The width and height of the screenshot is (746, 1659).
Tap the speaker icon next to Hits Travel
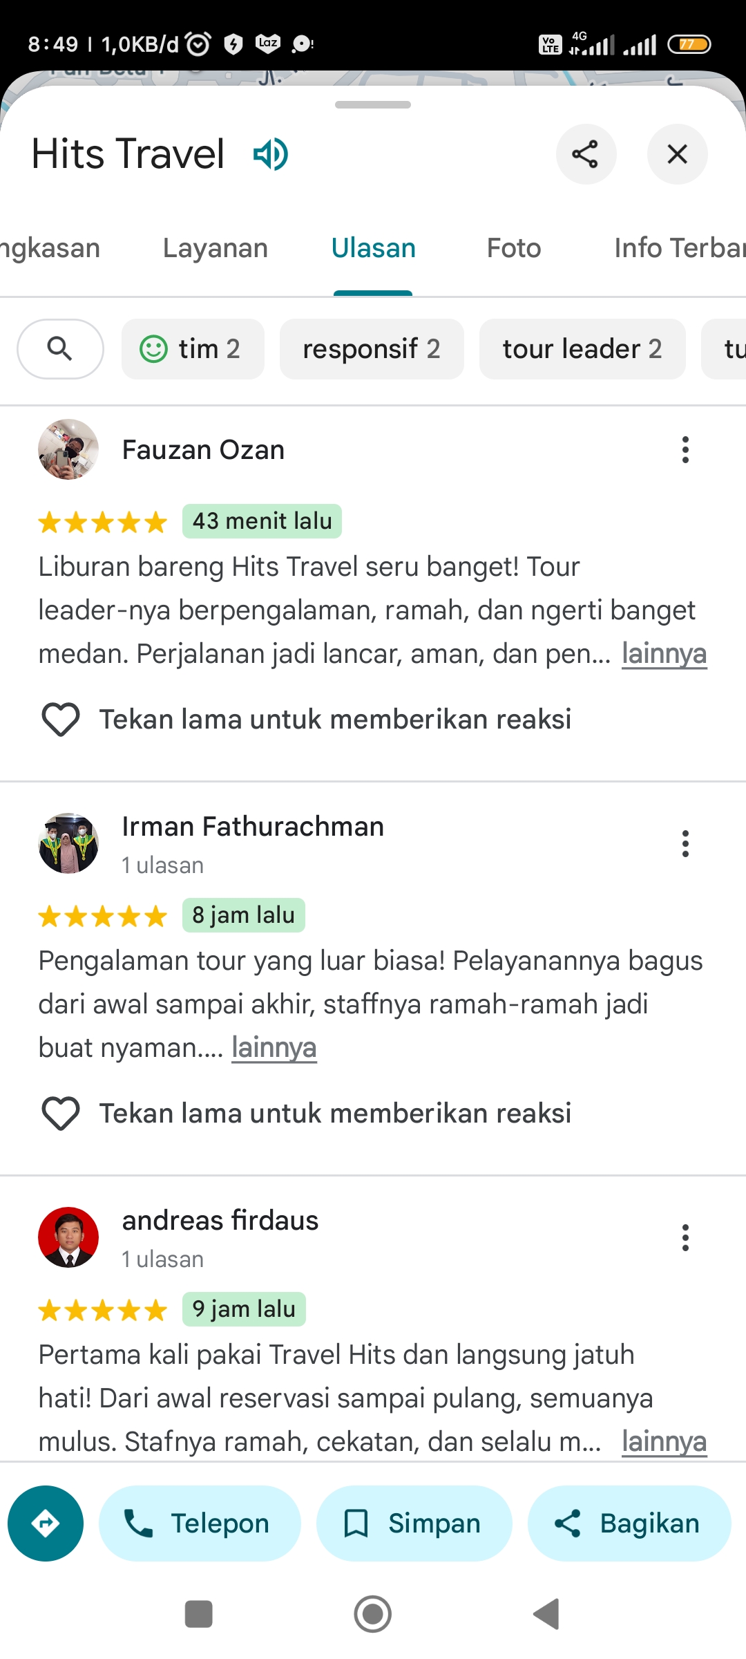271,154
